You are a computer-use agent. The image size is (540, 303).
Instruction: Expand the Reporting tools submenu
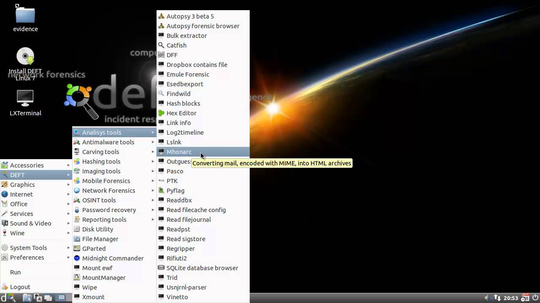tap(114, 220)
